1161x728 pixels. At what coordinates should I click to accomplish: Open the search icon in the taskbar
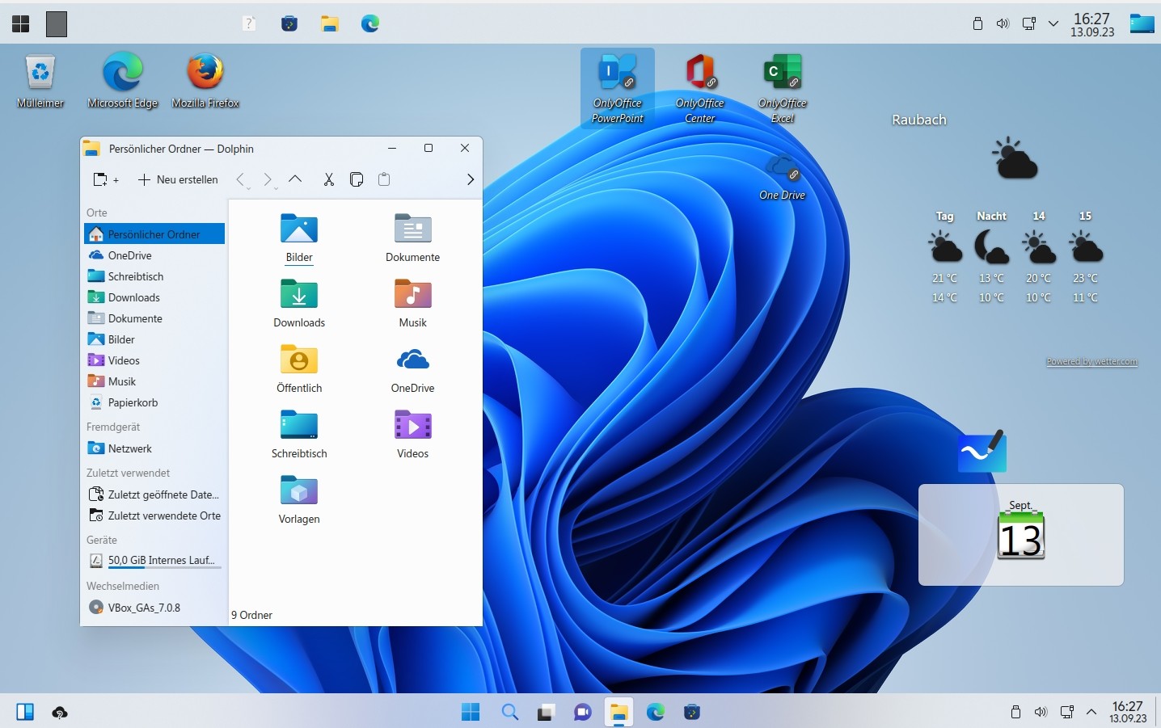[x=510, y=712]
